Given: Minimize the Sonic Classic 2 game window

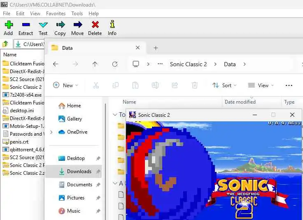Looking at the screenshot, I should pyautogui.click(x=255, y=115).
